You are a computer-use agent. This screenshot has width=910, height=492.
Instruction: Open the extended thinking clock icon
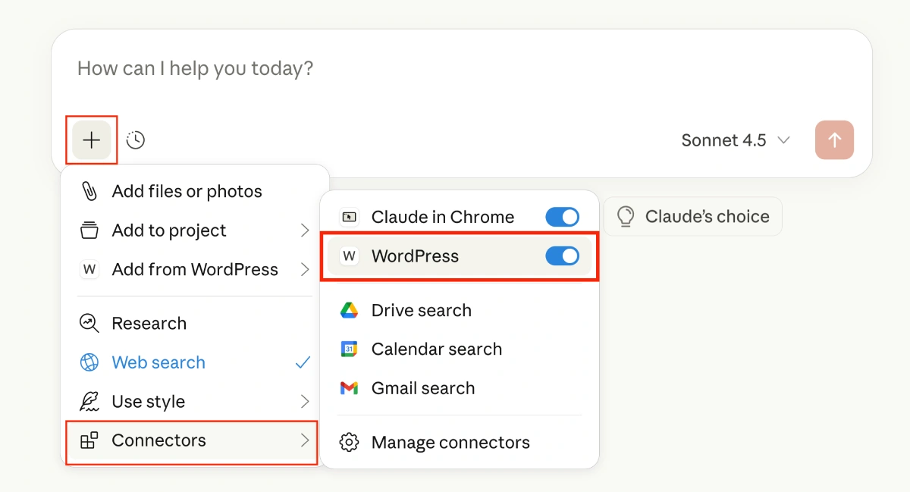pyautogui.click(x=136, y=139)
